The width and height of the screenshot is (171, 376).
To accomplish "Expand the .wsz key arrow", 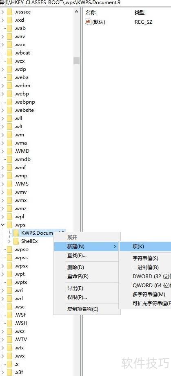I will pyautogui.click(x=3, y=331).
